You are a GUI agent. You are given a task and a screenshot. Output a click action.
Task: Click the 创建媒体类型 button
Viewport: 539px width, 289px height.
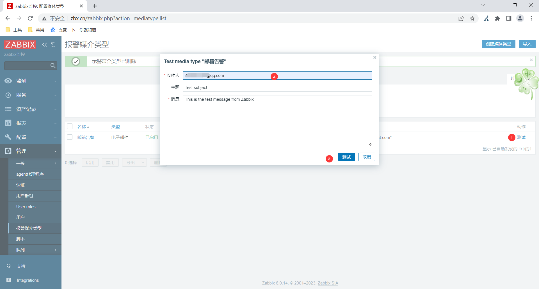[499, 44]
